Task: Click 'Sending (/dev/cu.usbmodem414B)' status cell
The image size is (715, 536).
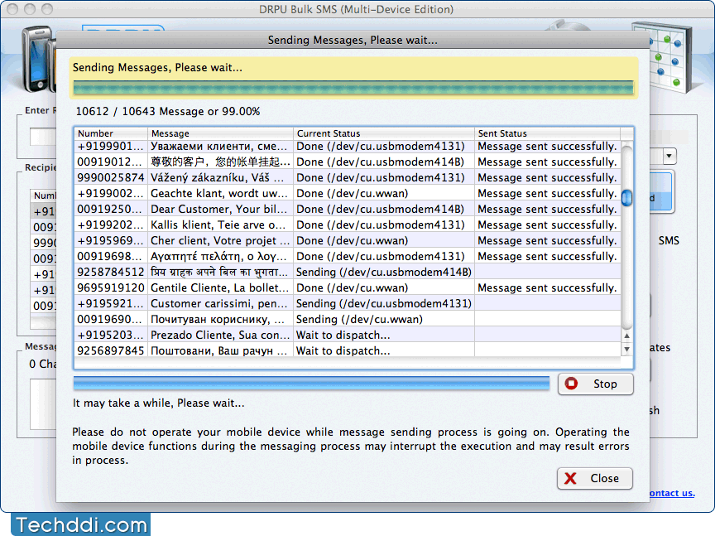Action: (383, 272)
